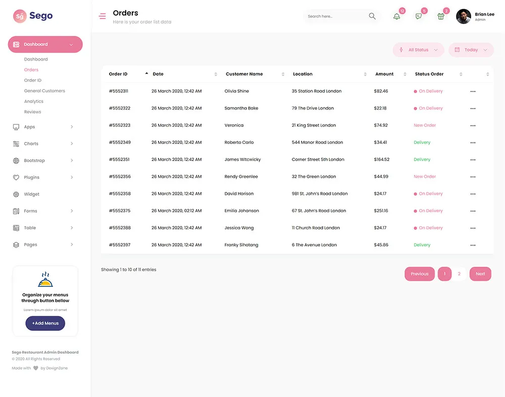
Task: Open more options for David Horison's order
Action: pyautogui.click(x=473, y=194)
